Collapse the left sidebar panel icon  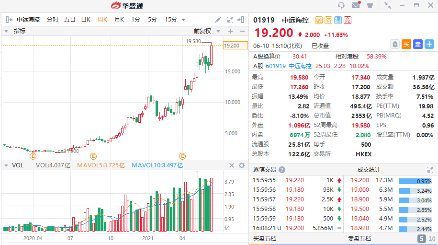9,20
